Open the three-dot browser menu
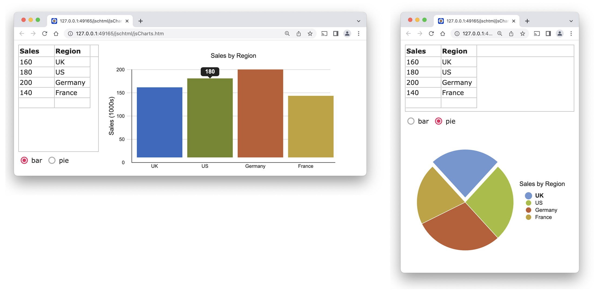 (x=359, y=34)
